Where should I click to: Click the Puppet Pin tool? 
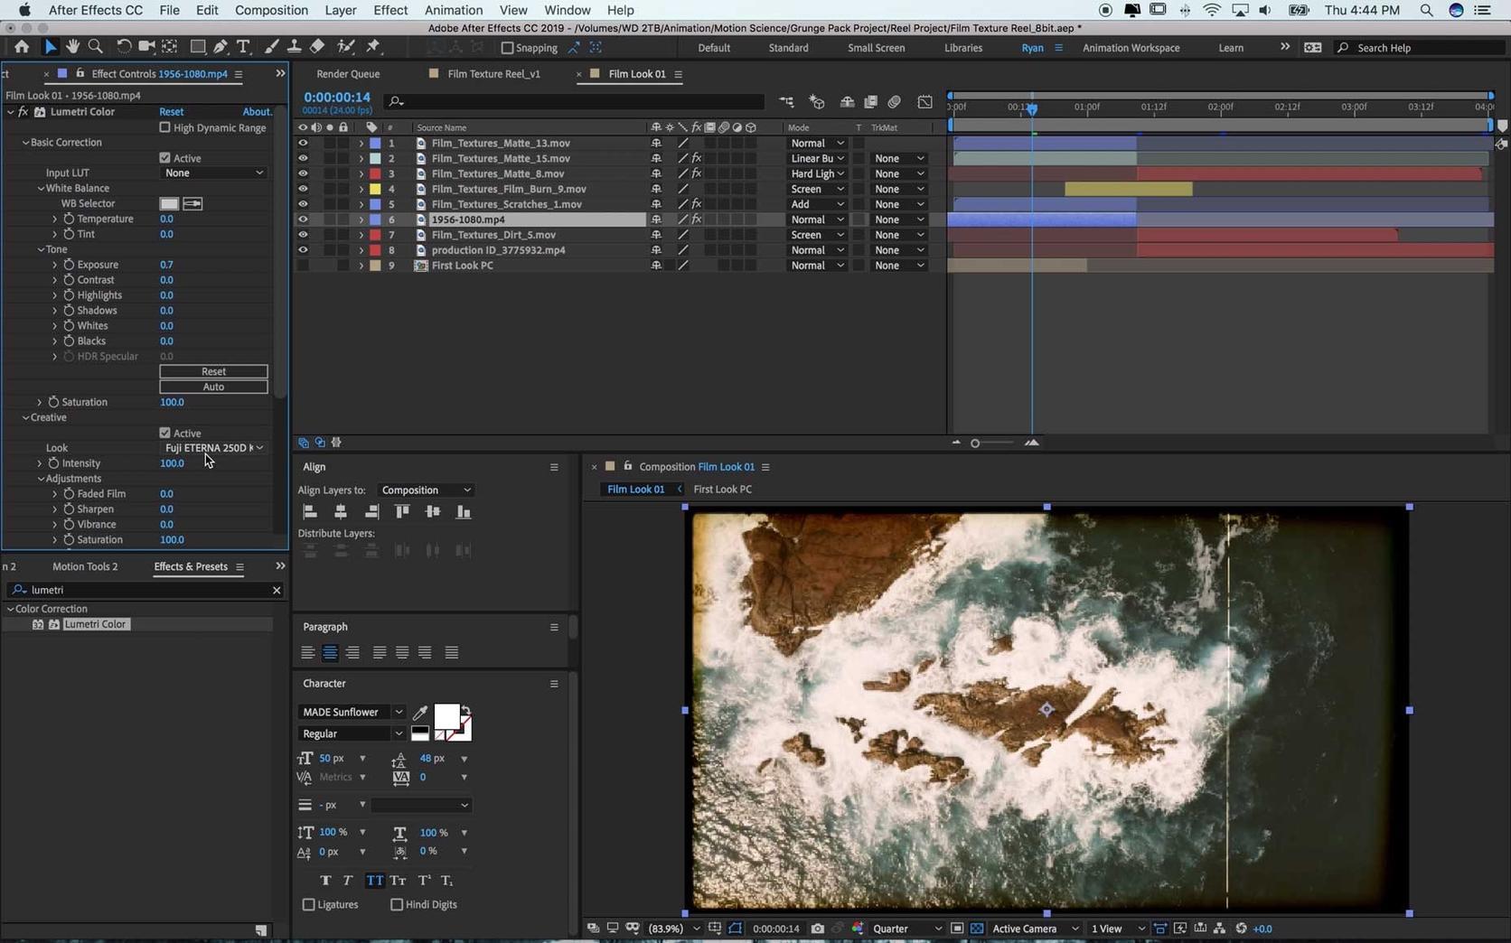(x=373, y=47)
